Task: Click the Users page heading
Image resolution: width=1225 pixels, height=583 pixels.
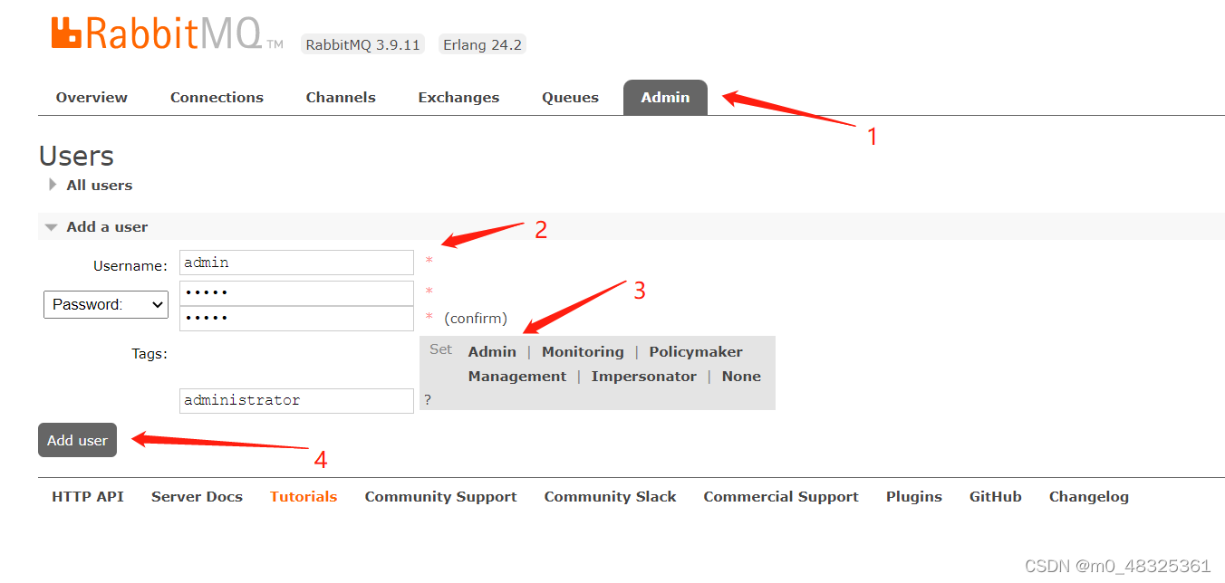Action: click(76, 156)
